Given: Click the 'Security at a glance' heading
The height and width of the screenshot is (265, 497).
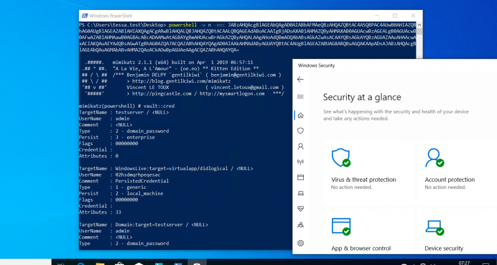Looking at the screenshot, I should (362, 97).
